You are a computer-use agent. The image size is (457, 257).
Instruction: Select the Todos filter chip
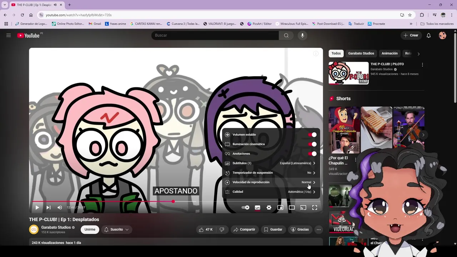pyautogui.click(x=336, y=54)
